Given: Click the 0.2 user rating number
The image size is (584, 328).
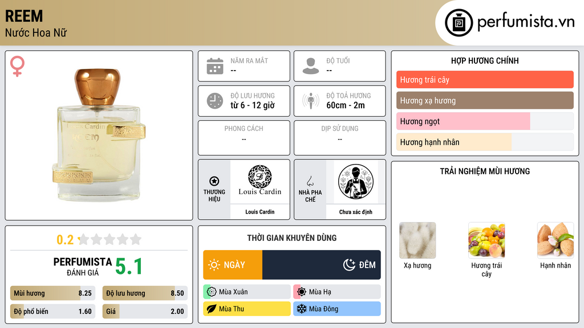Looking at the screenshot, I should [65, 240].
